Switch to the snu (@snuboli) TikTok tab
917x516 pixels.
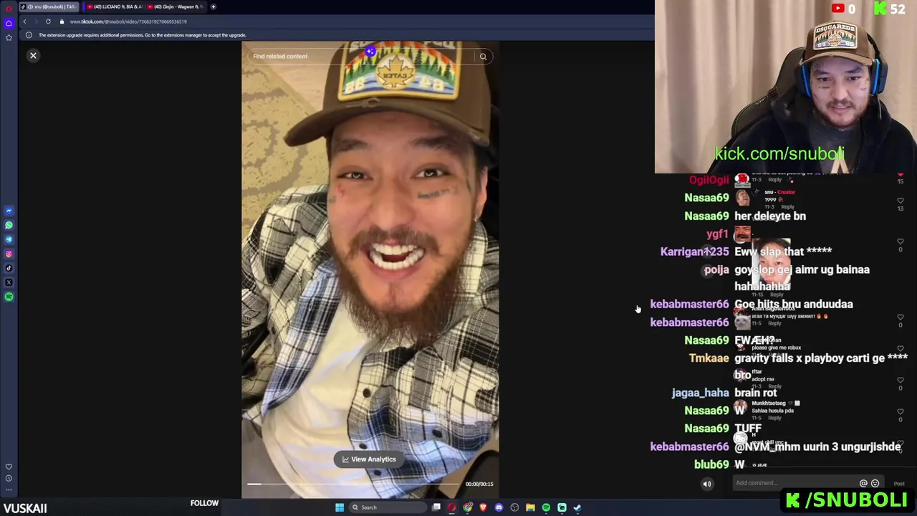tap(49, 6)
